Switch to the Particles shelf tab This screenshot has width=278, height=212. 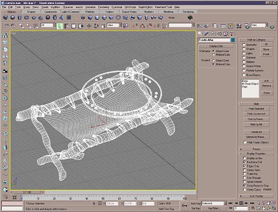click(90, 12)
